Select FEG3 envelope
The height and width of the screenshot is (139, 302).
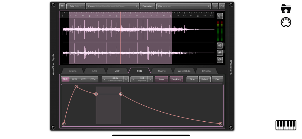[84, 79]
